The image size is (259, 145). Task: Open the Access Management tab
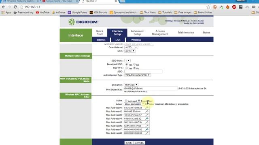160,33
